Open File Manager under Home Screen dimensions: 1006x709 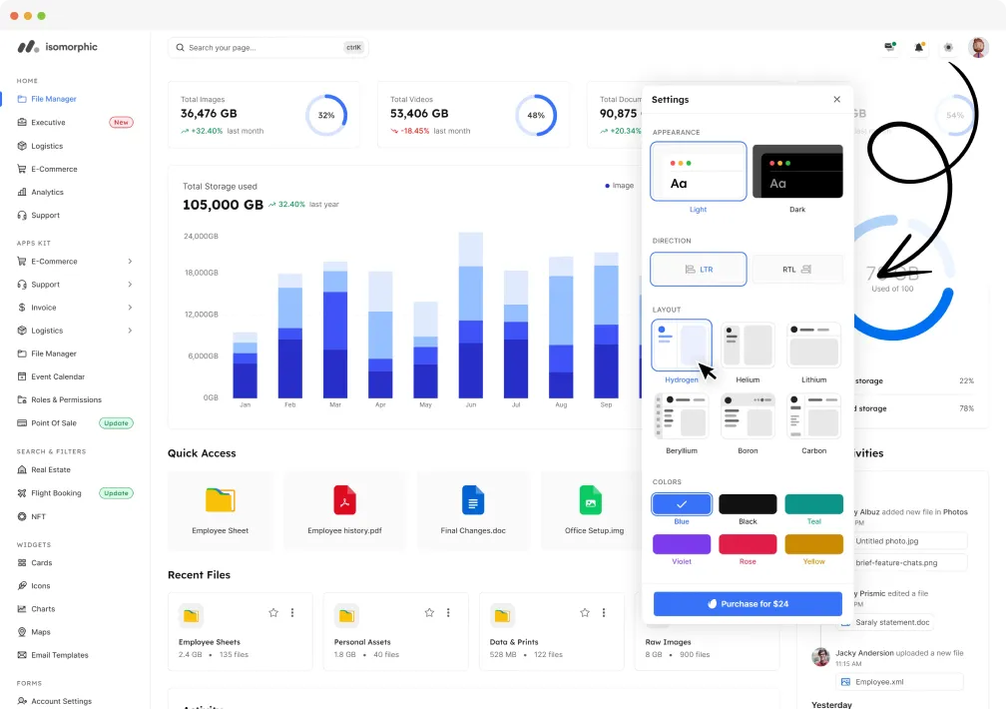coord(53,99)
